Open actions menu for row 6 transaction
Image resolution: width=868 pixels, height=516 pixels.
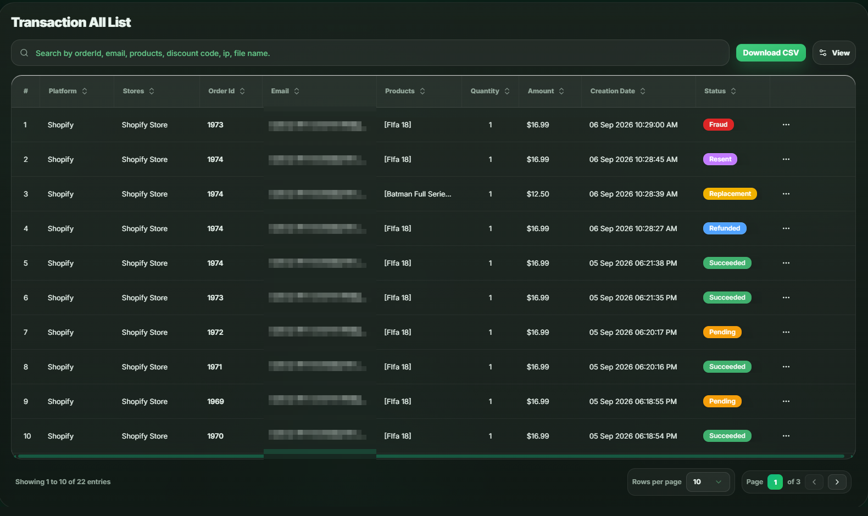click(x=786, y=298)
